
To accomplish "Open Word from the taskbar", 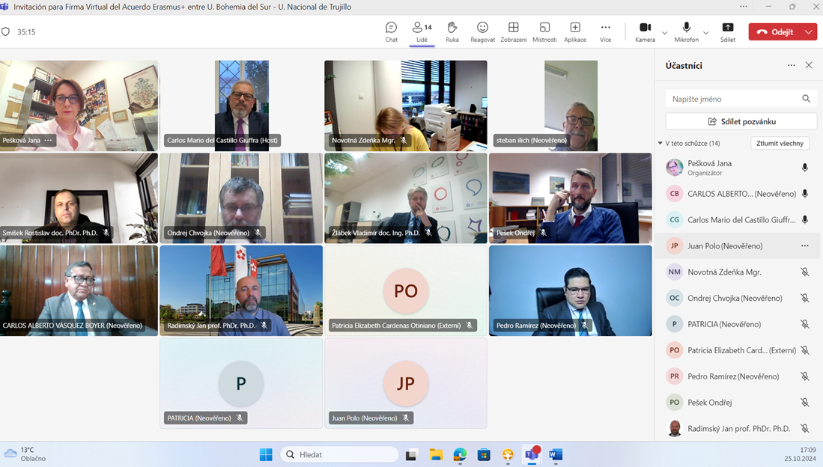I will (556, 454).
